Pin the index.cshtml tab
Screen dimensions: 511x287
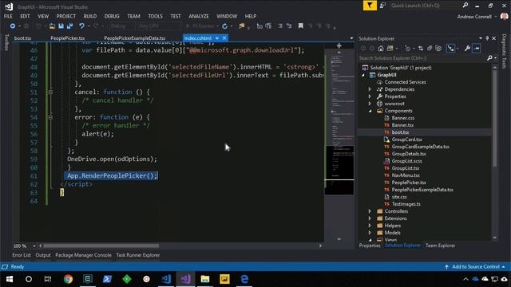coord(217,38)
